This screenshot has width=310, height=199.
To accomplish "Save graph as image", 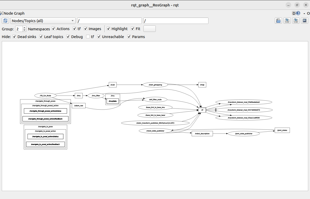I will tap(305, 21).
